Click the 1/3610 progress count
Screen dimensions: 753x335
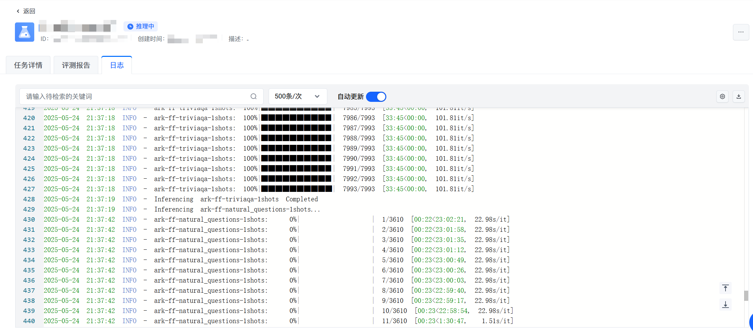[x=393, y=220]
